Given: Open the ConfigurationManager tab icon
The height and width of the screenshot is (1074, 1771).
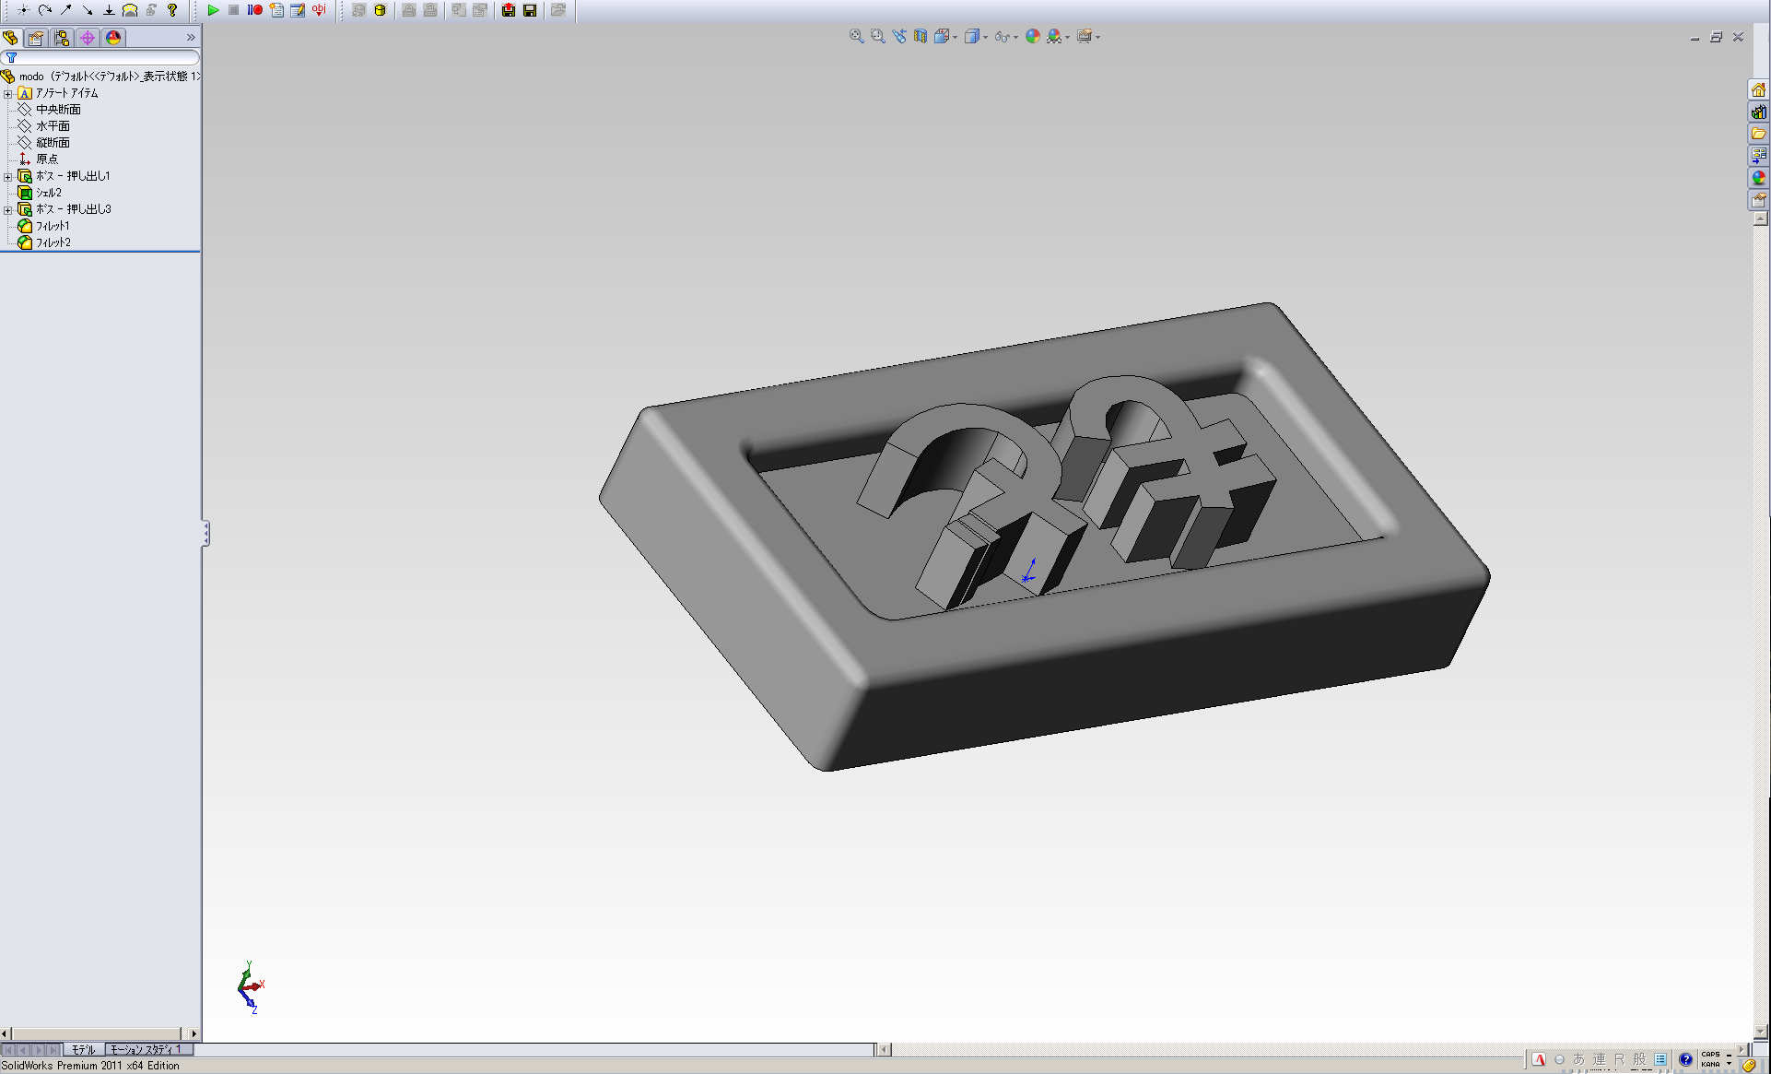Looking at the screenshot, I should click(x=62, y=38).
